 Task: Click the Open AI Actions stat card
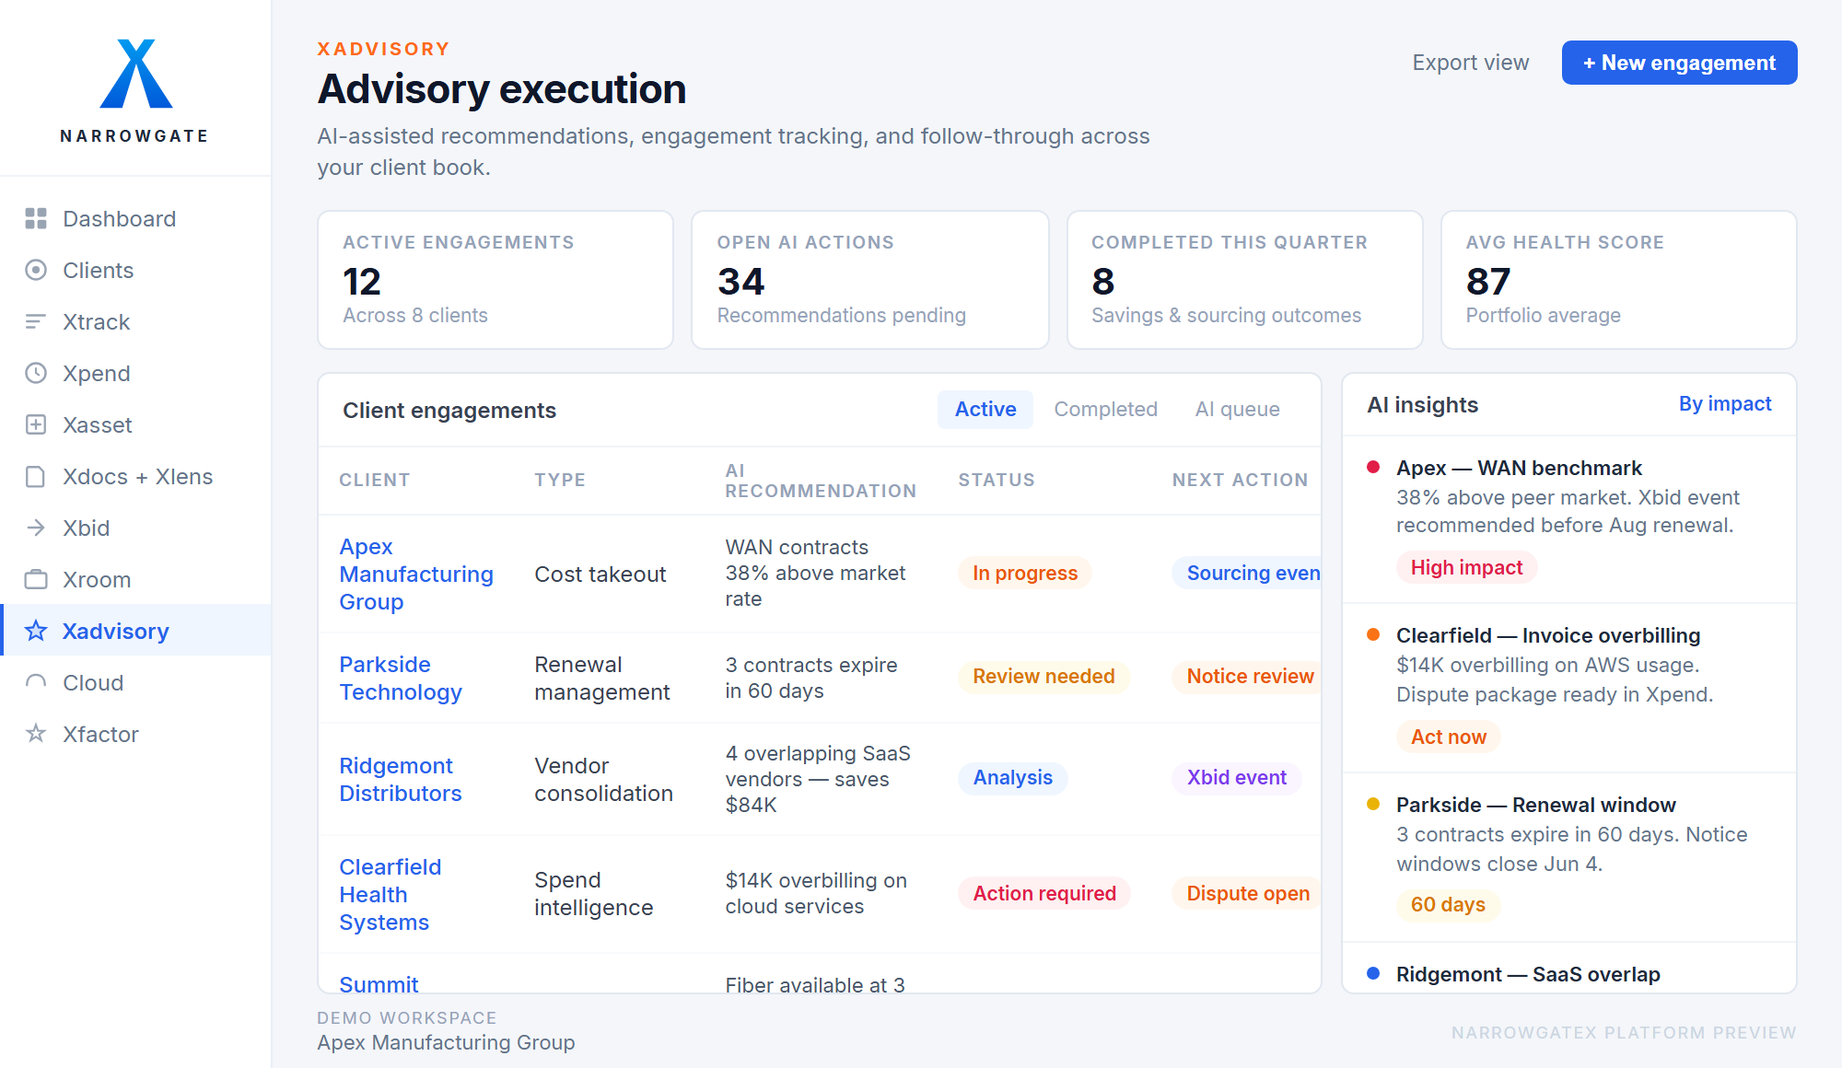(869, 280)
